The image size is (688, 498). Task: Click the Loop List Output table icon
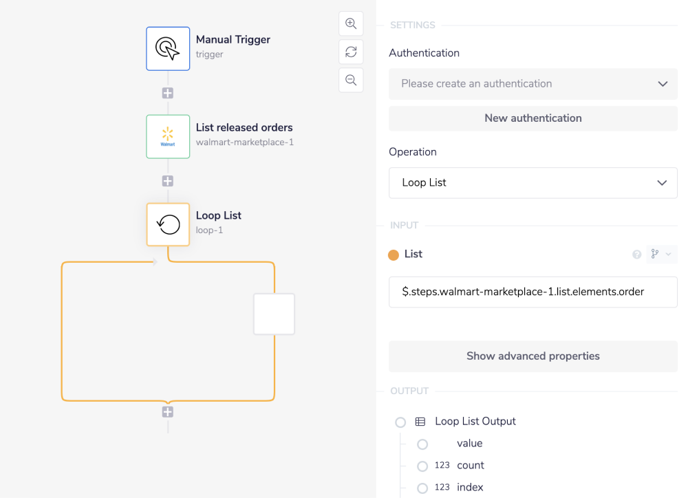pos(420,422)
